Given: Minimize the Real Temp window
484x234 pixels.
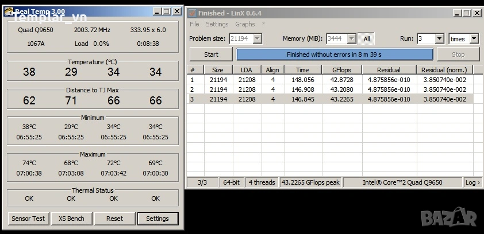Looking at the screenshot, I should tap(157, 11).
